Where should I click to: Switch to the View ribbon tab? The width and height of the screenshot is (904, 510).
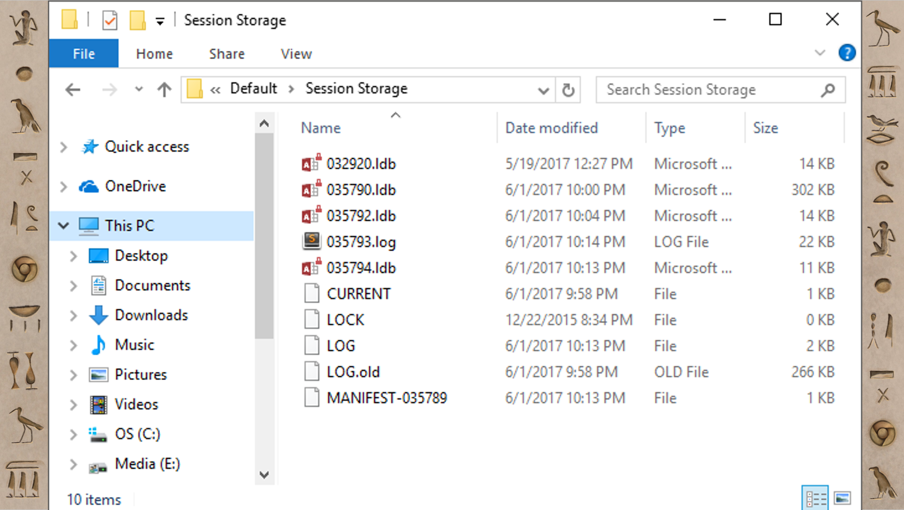[x=296, y=54]
